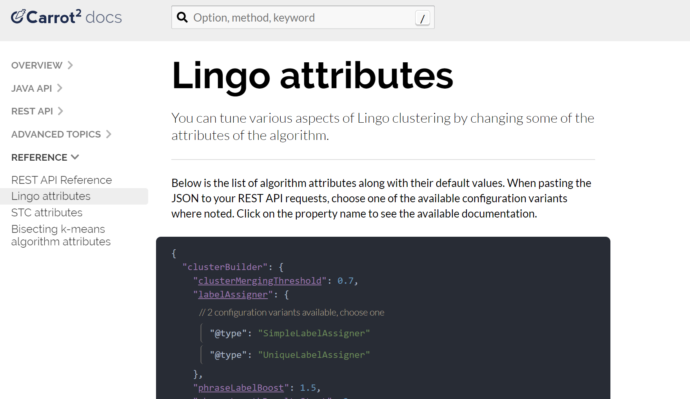Open REST API Reference page

point(62,180)
